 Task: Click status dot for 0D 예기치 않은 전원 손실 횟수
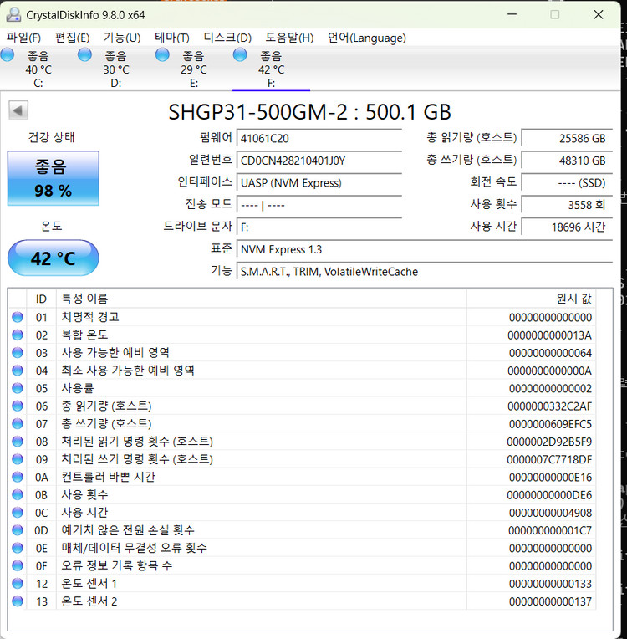(18, 530)
